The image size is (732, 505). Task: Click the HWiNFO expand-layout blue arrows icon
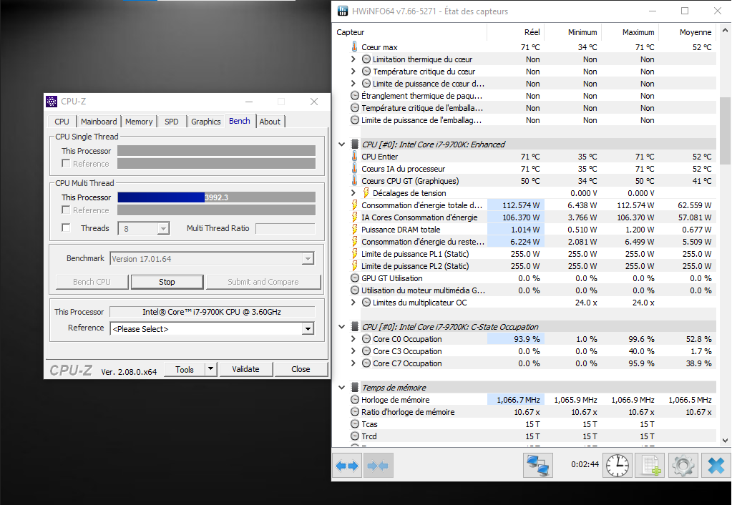click(347, 466)
